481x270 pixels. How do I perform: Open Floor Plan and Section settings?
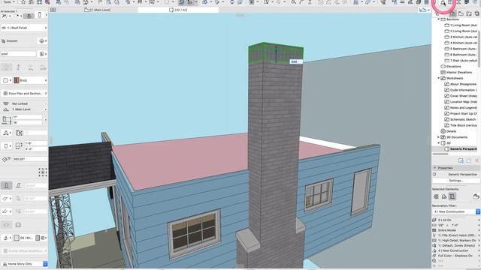coord(24,93)
